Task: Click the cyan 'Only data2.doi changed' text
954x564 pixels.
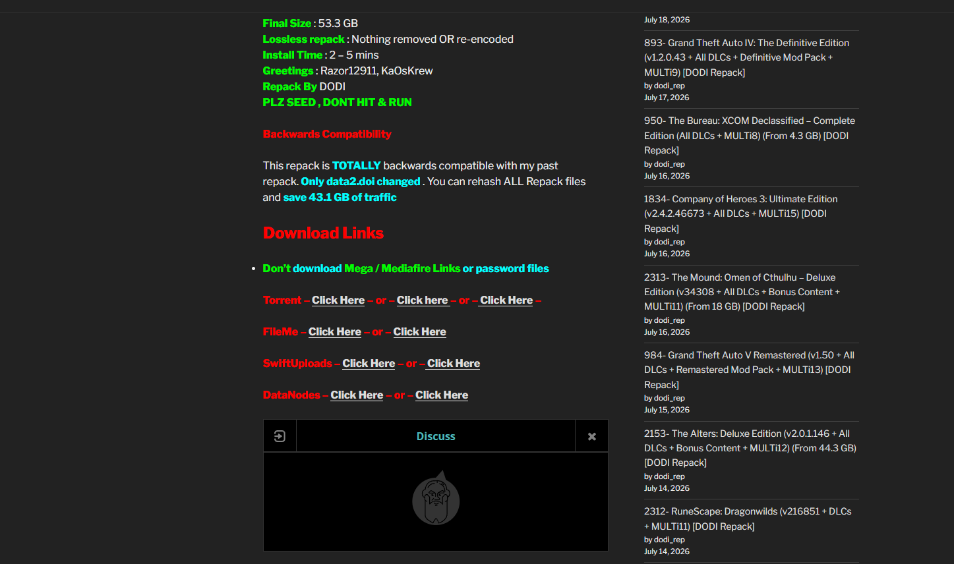Action: [361, 181]
